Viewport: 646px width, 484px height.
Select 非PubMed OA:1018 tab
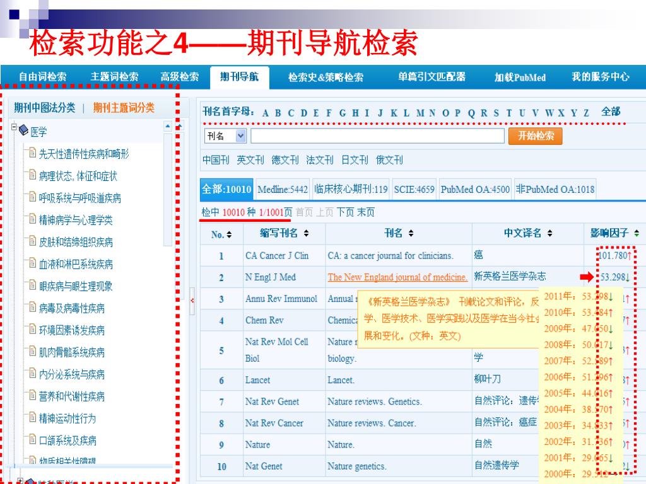(555, 189)
